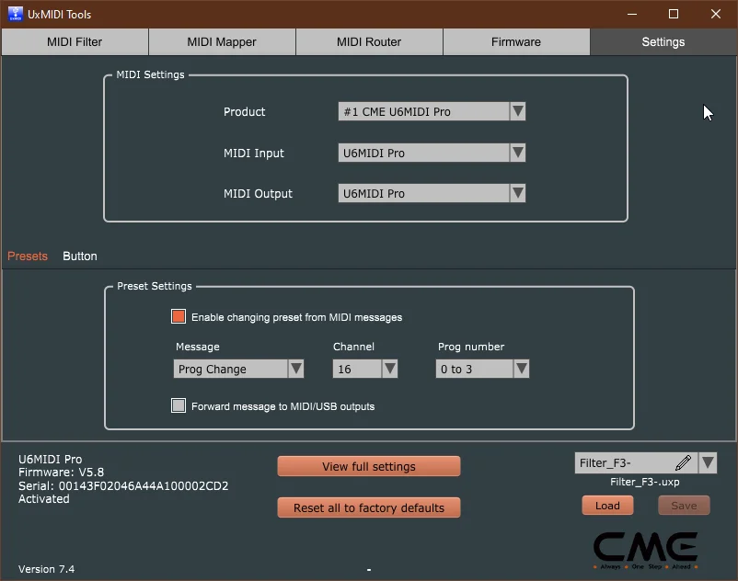Viewport: 738px width, 581px height.
Task: Enable changing preset from MIDI messages
Action: pyautogui.click(x=179, y=316)
